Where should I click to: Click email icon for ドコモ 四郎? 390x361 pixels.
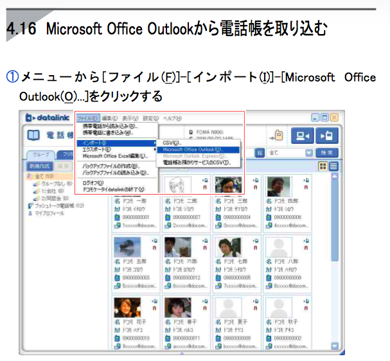tap(269, 225)
